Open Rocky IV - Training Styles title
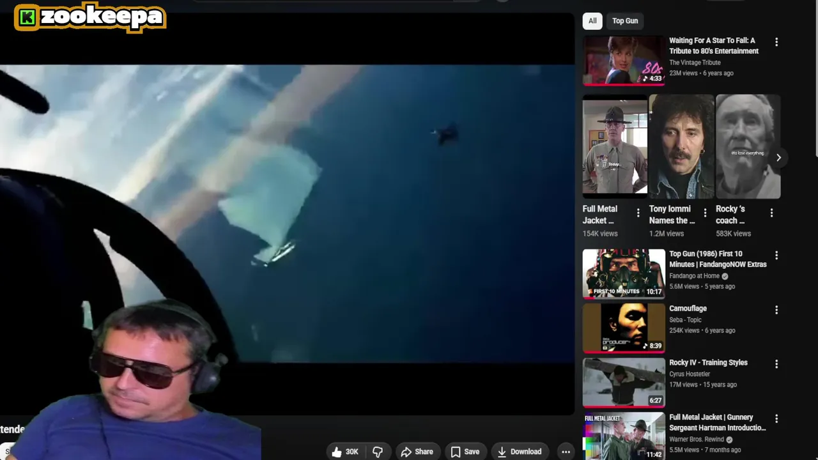The width and height of the screenshot is (818, 460). pos(708,363)
